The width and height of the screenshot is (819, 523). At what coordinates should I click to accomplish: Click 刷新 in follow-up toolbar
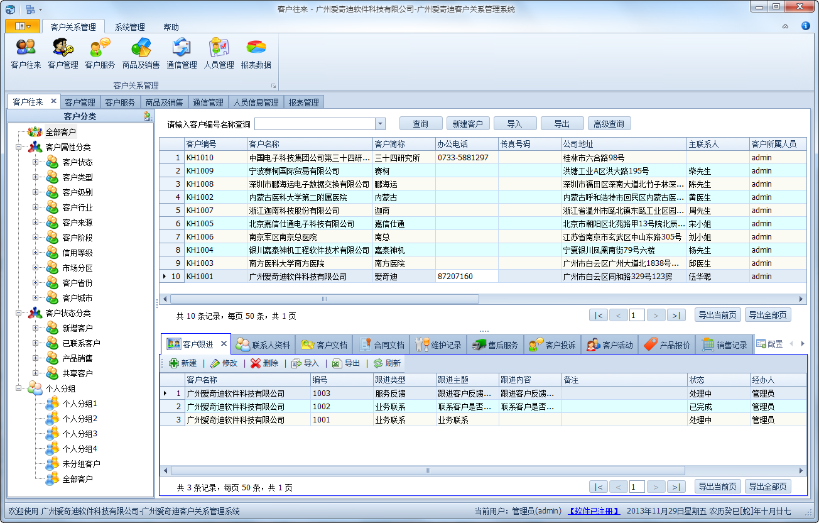pos(386,363)
